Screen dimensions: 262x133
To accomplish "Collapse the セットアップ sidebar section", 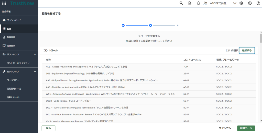I will (35, 71).
